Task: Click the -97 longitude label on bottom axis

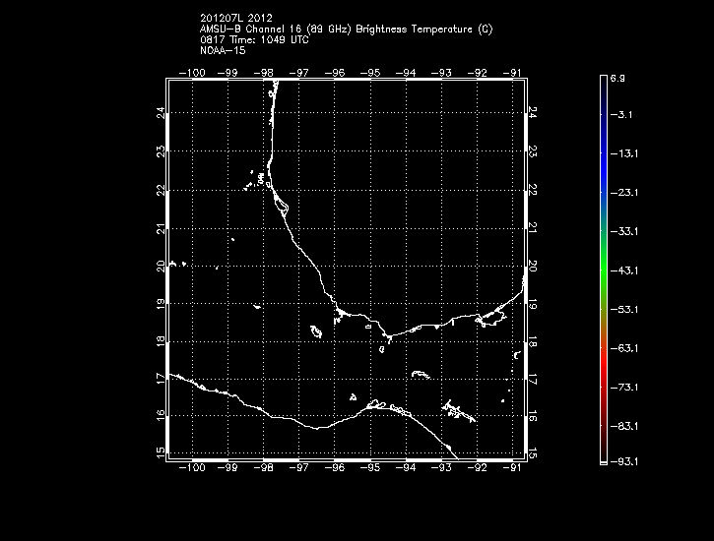Action: click(x=301, y=468)
